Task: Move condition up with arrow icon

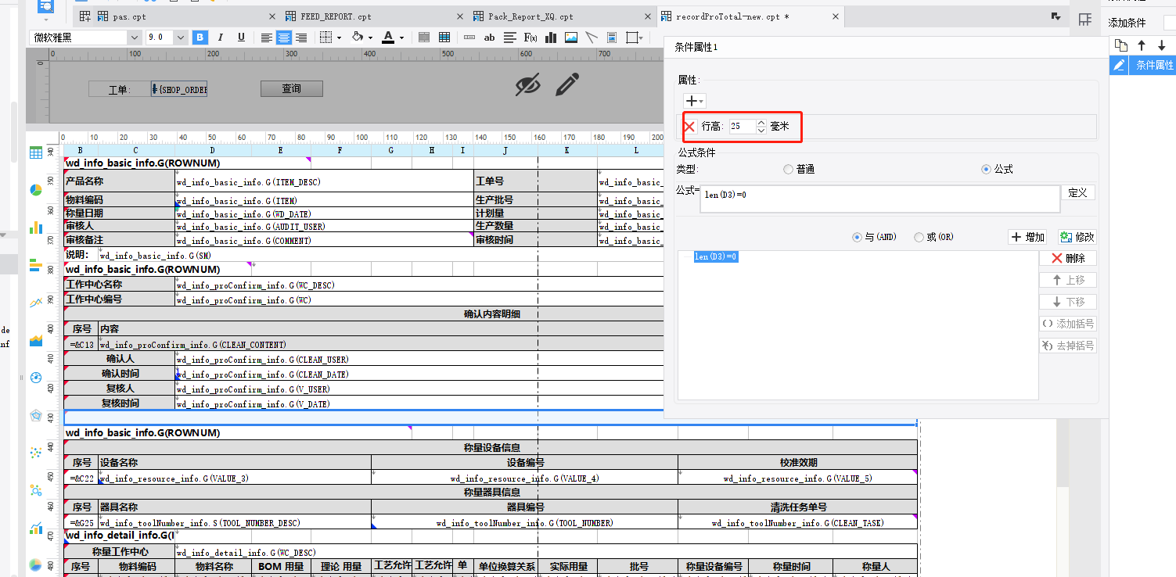Action: click(x=1142, y=45)
